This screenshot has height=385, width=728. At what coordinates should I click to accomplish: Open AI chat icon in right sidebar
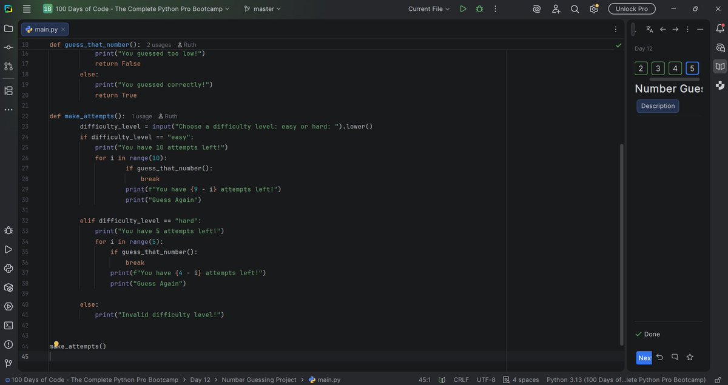click(x=720, y=48)
